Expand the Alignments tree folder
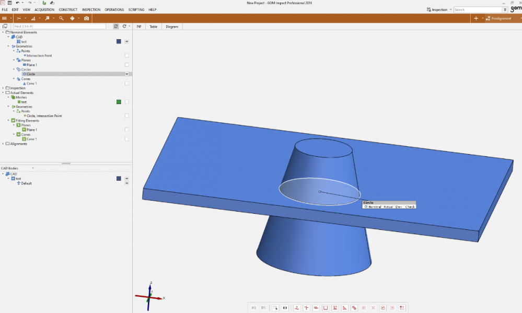The width and height of the screenshot is (522, 313). point(3,144)
